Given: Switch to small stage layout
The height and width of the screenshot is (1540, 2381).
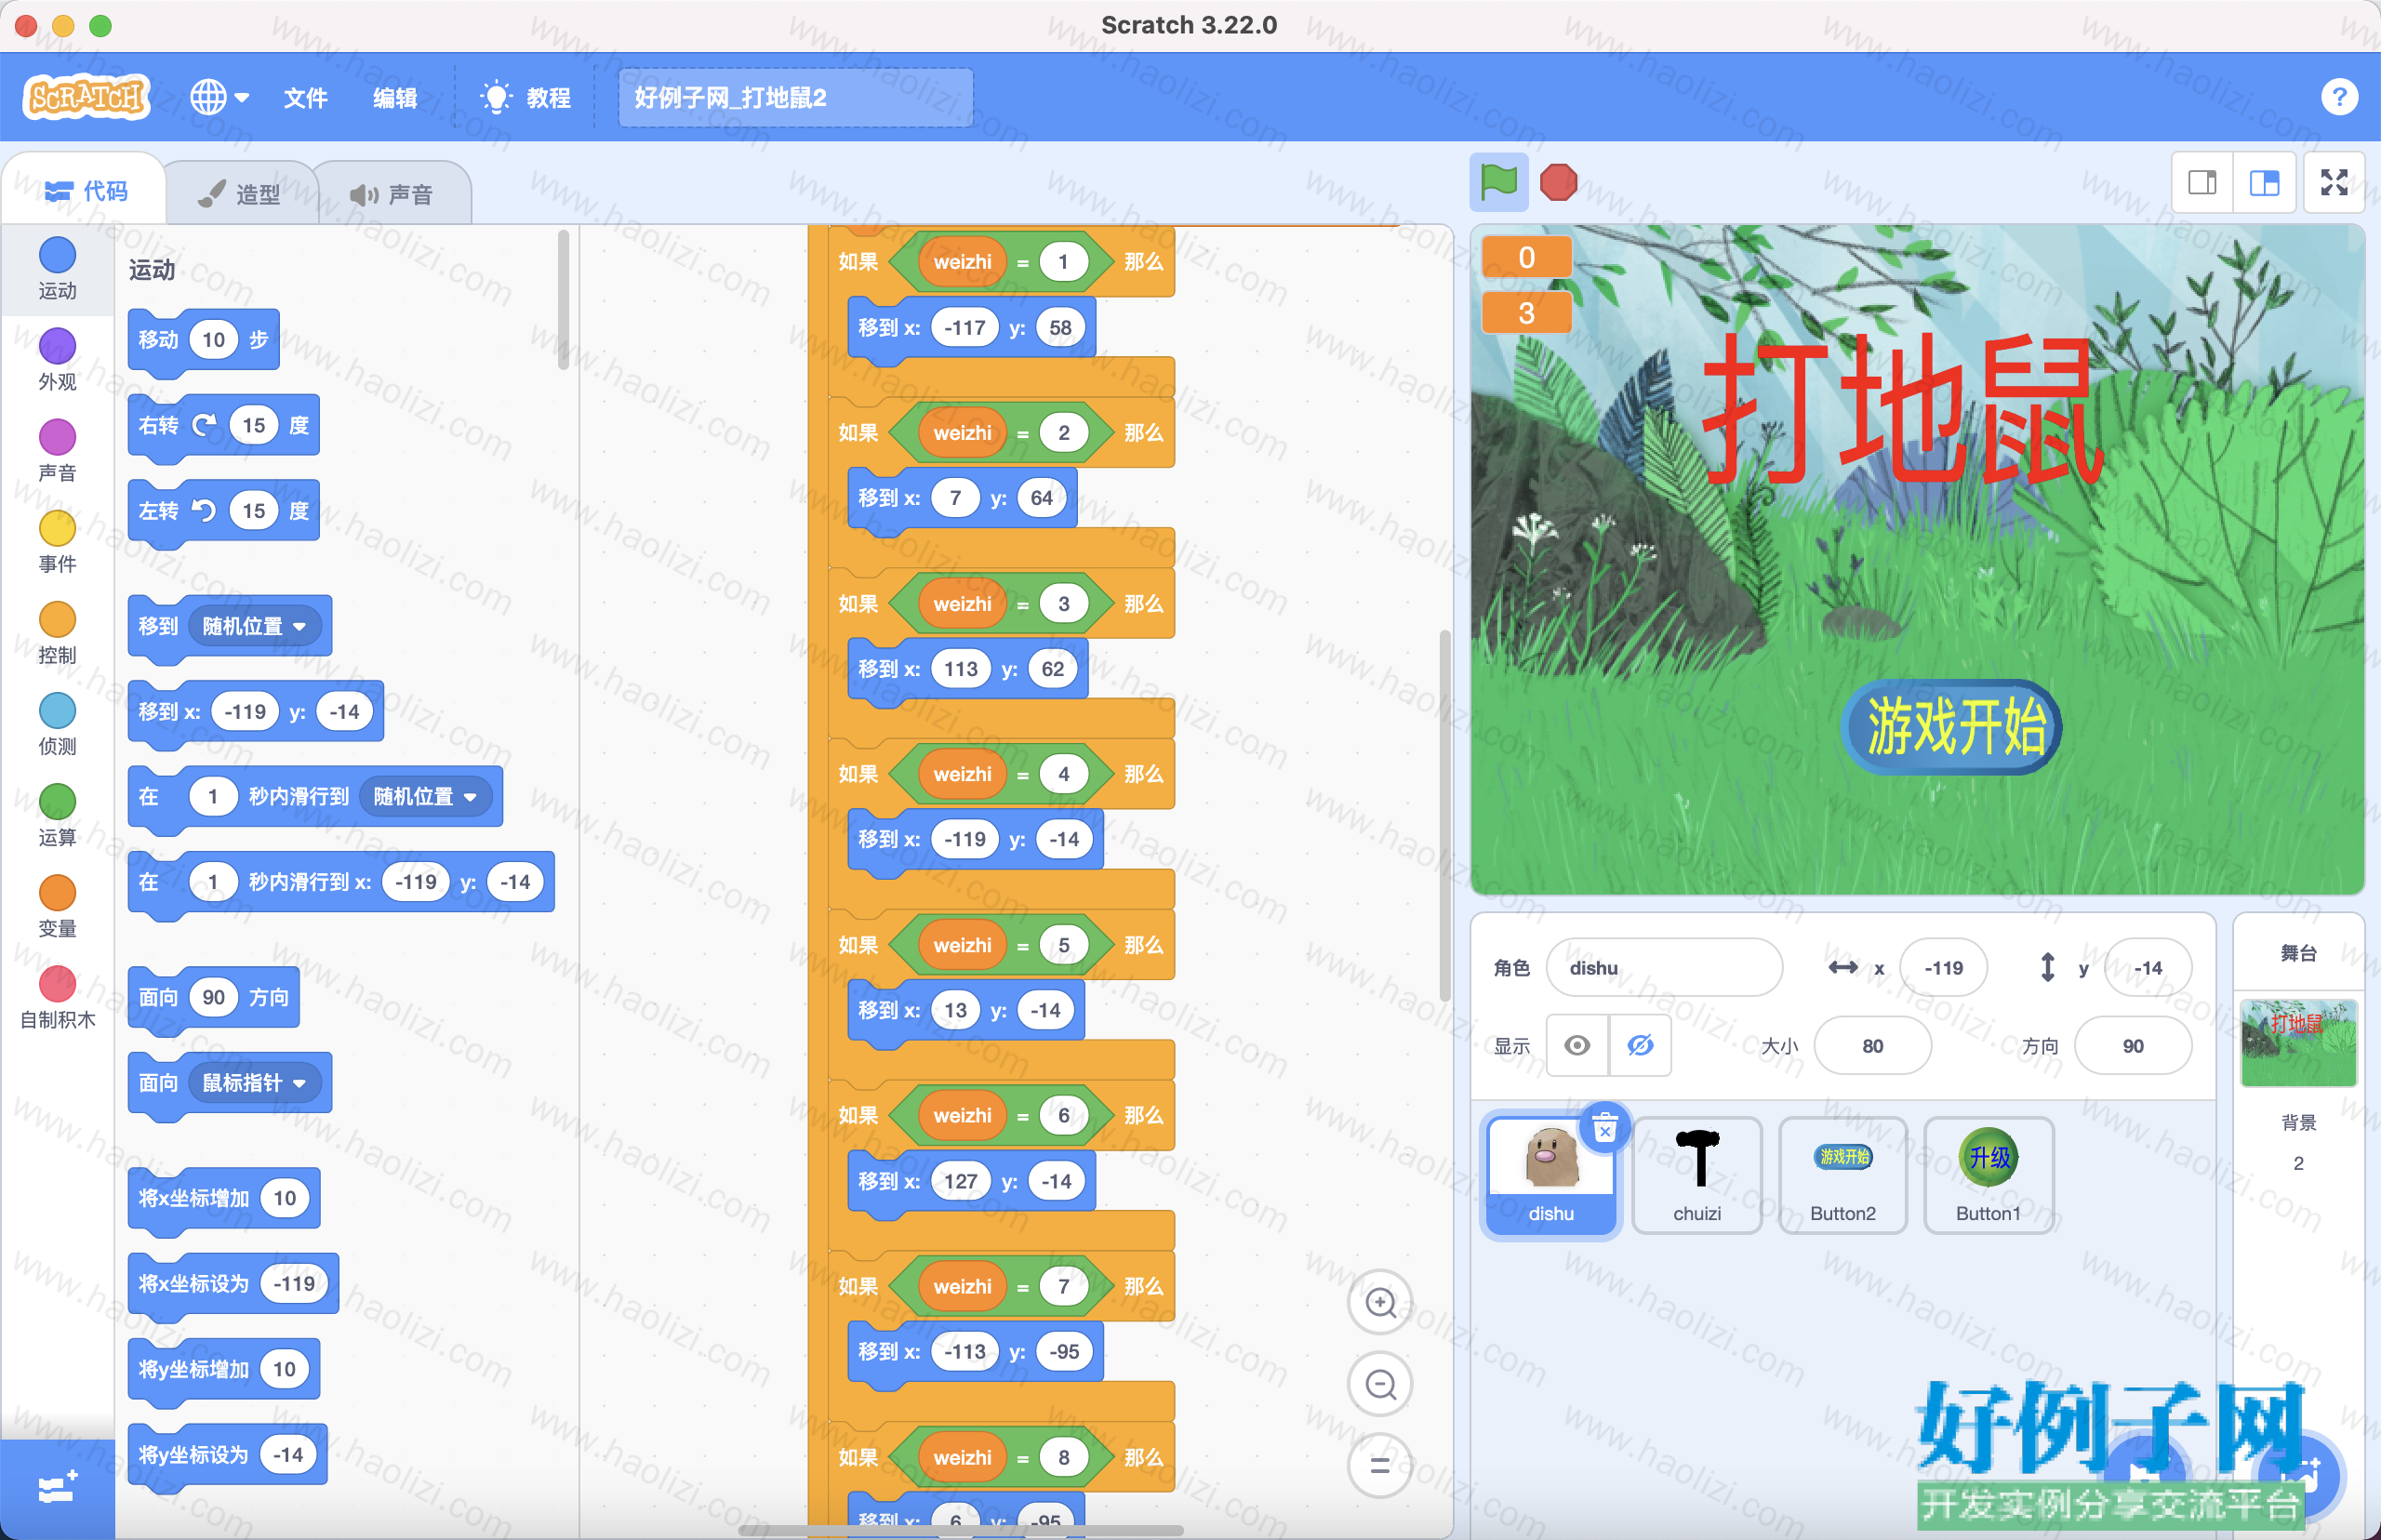Looking at the screenshot, I should coord(2202,182).
